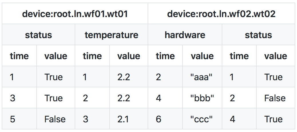
Task: Click the time header under temperature
Action: coord(92,56)
